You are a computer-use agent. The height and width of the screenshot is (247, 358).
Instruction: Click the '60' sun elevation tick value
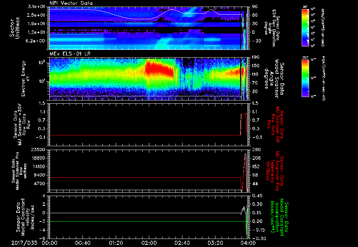pyautogui.click(x=255, y=15)
